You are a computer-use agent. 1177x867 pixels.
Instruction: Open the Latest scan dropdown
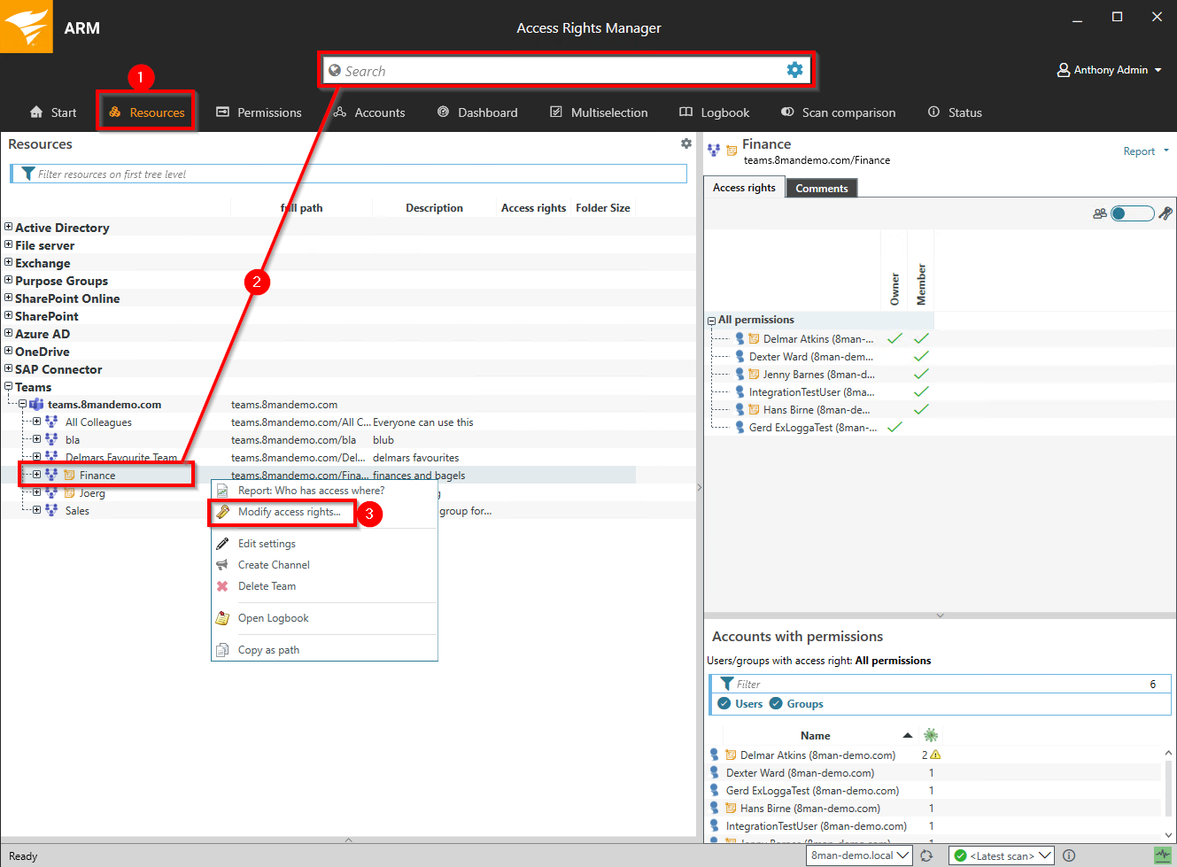1001,855
